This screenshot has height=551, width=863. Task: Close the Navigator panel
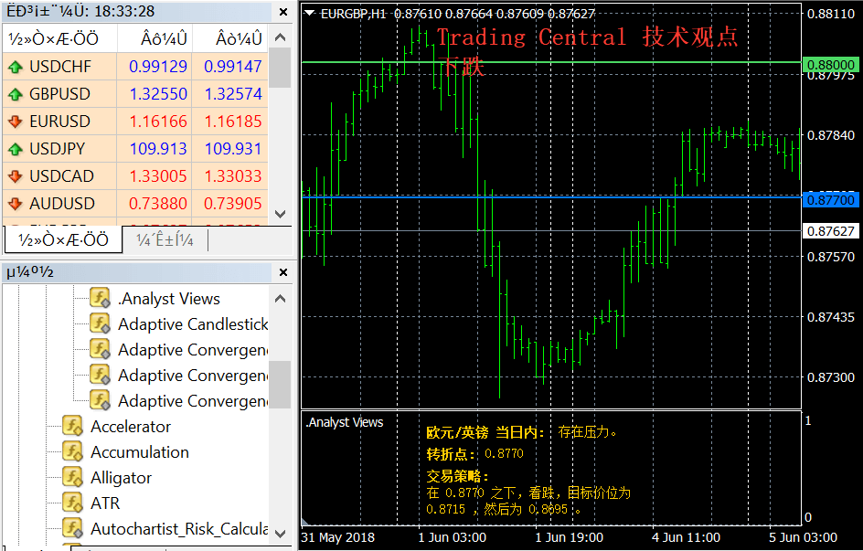[x=283, y=272]
